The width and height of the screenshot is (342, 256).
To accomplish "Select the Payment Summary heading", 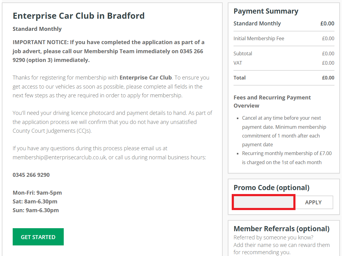I will tap(266, 11).
